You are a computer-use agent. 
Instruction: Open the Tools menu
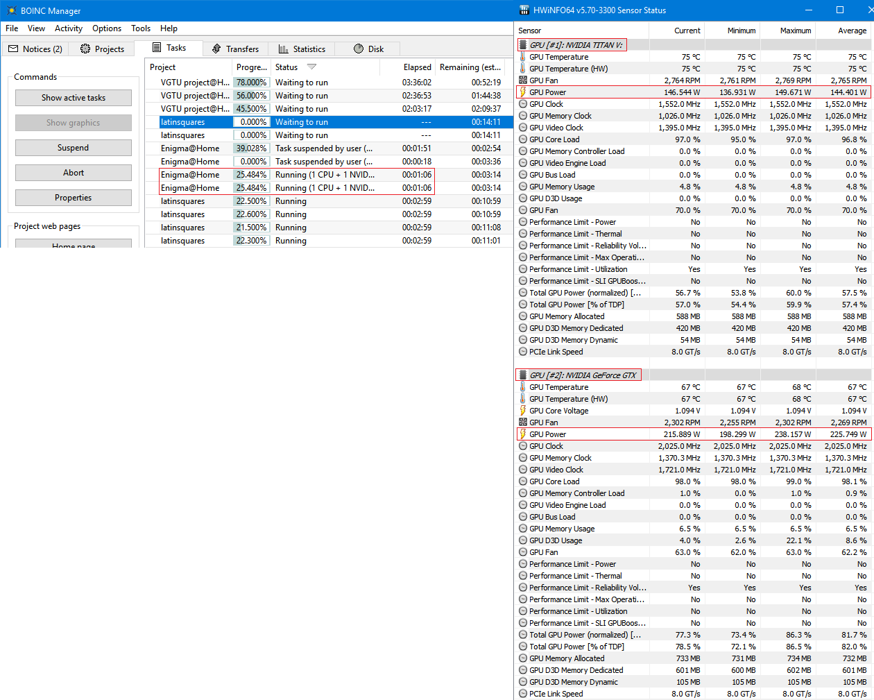coord(141,28)
